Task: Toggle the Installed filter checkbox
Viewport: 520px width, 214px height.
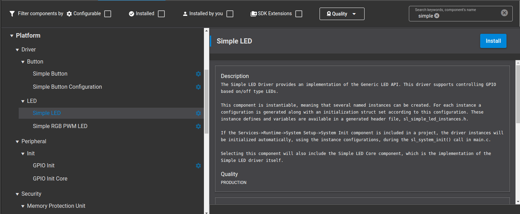Action: point(161,14)
